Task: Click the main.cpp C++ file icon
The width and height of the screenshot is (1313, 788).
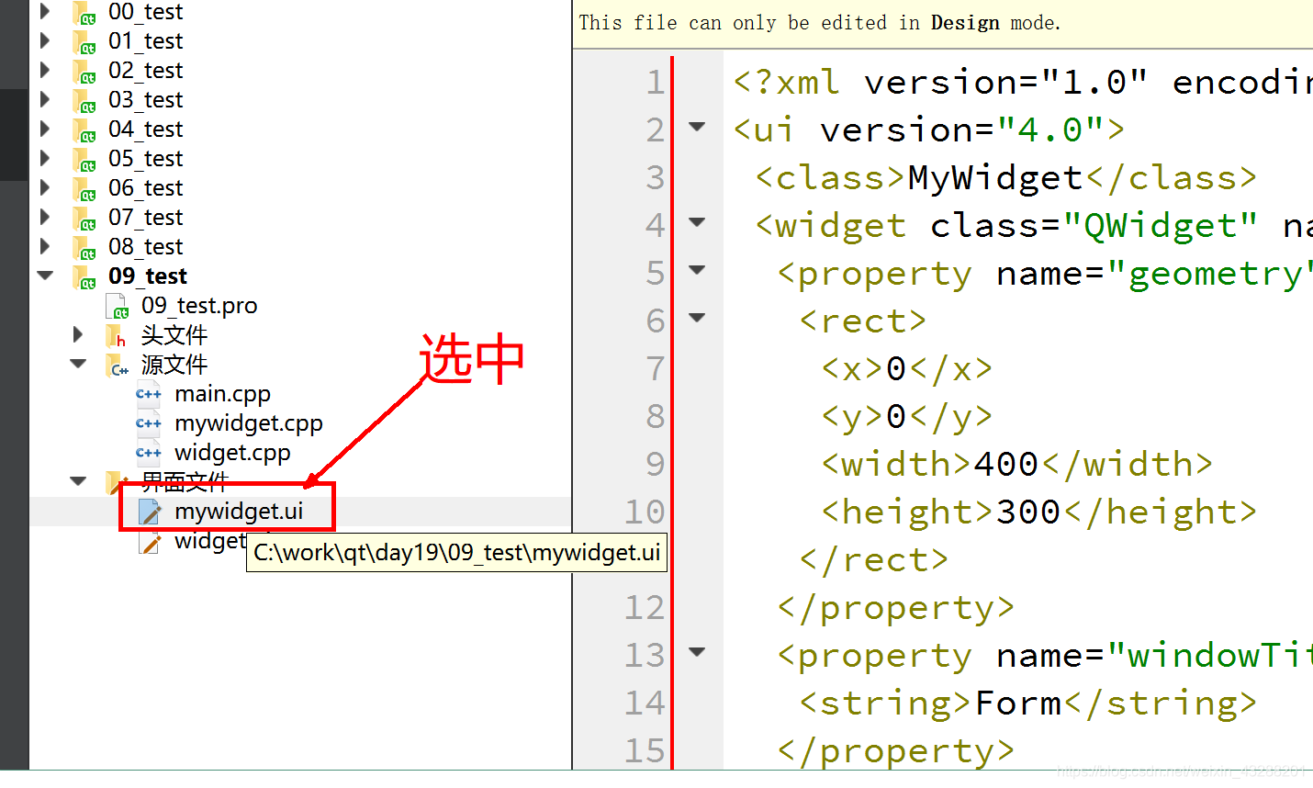Action: [149, 394]
